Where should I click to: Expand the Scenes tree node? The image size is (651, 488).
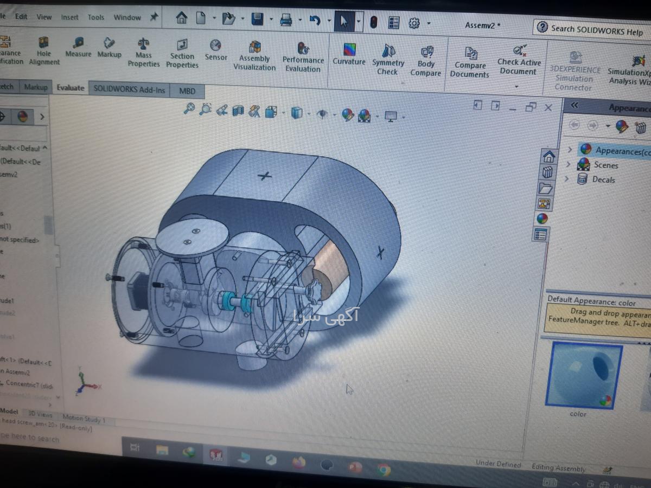click(x=568, y=164)
